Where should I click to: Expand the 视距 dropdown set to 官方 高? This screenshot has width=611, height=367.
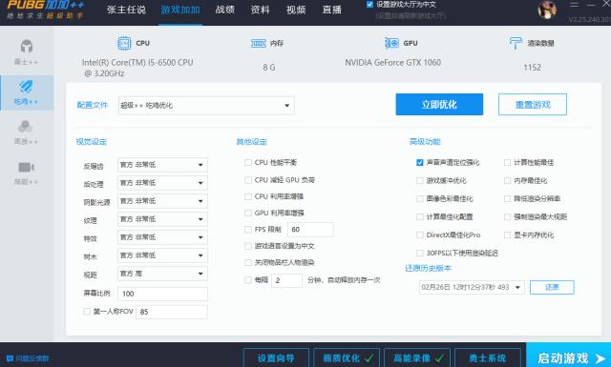pyautogui.click(x=162, y=274)
